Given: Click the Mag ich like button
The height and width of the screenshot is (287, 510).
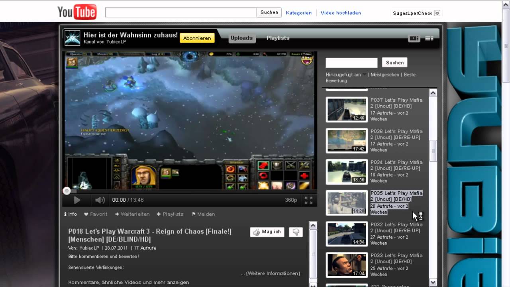Looking at the screenshot, I should pos(267,232).
